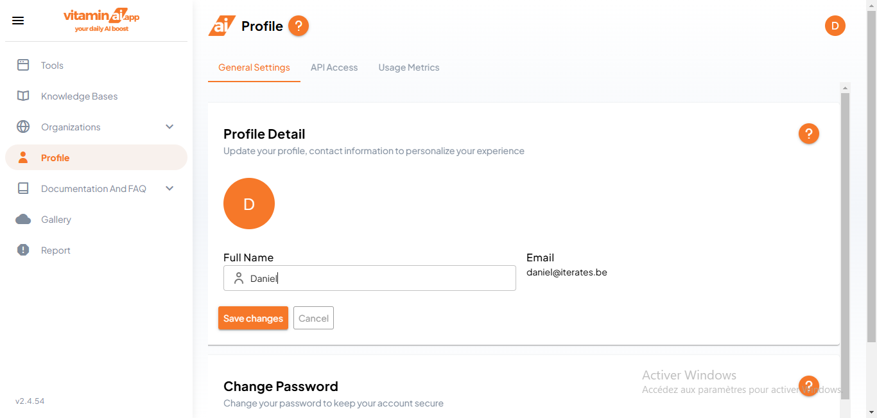Viewport: 877px width, 418px height.
Task: Open the Usage Metrics tab
Action: pyautogui.click(x=409, y=67)
